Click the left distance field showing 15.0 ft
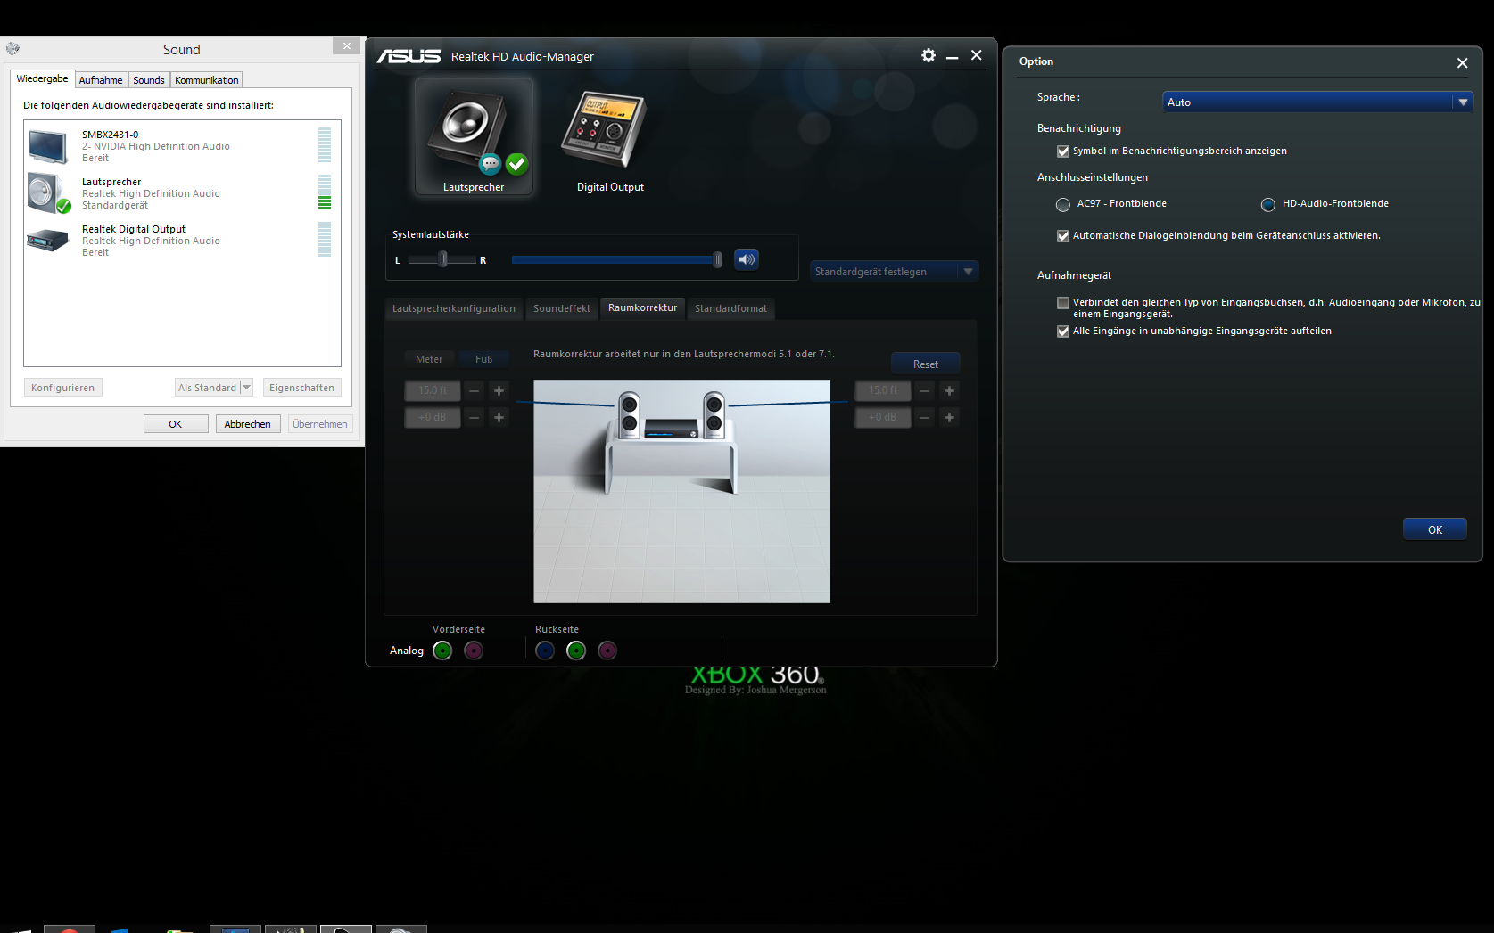Viewport: 1494px width, 933px height. (x=433, y=390)
